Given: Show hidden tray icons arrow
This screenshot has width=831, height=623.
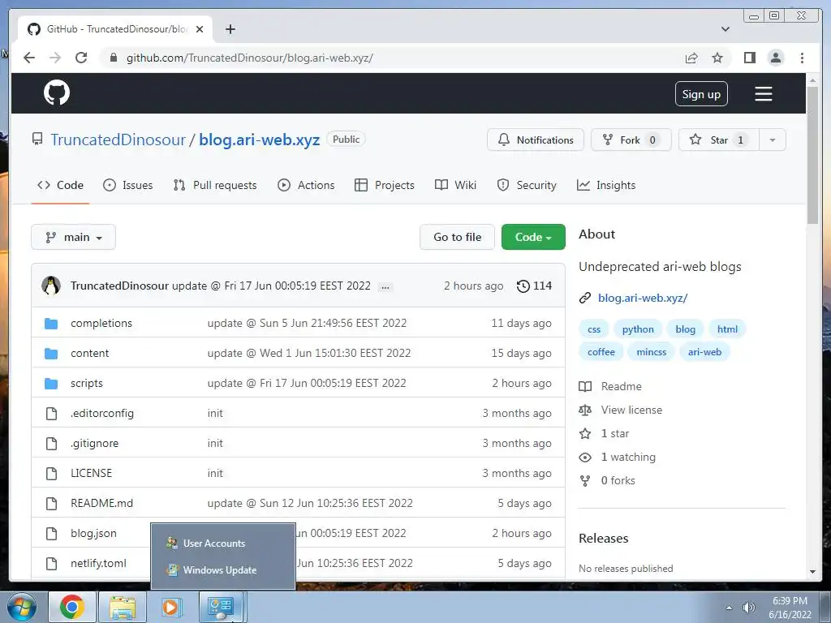Looking at the screenshot, I should 730,608.
